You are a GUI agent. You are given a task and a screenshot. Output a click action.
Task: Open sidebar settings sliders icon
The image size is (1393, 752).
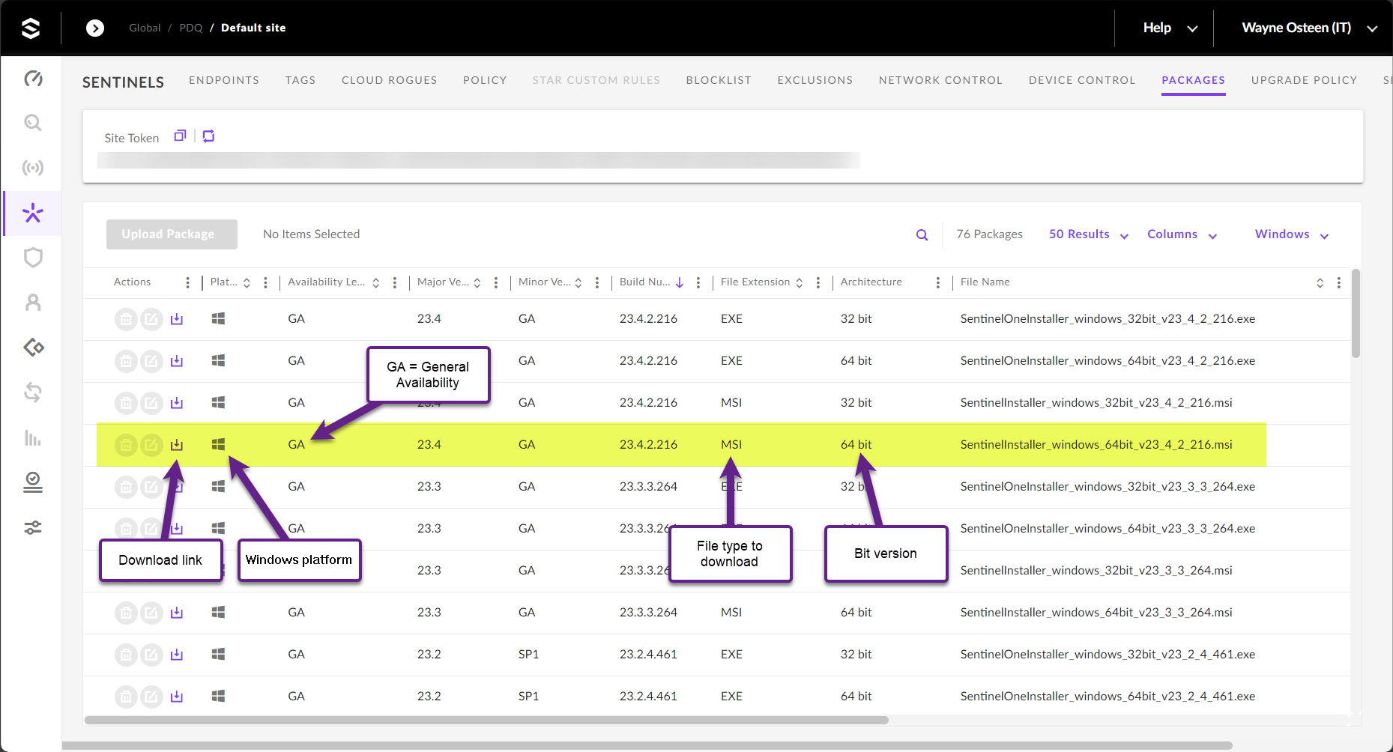[33, 528]
